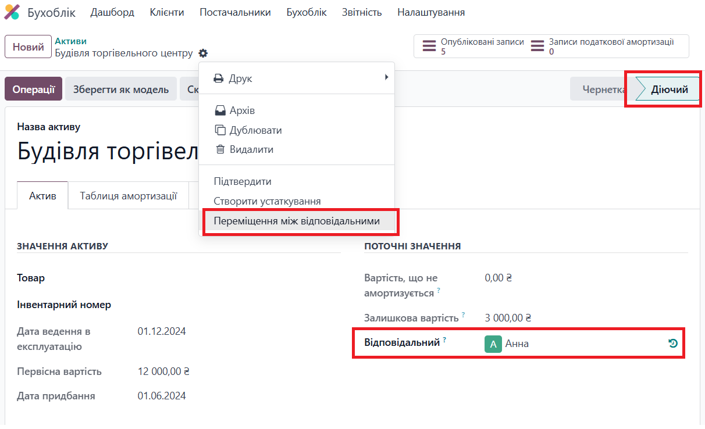Expand the Друк submenu arrow
705x429 pixels.
pyautogui.click(x=386, y=77)
